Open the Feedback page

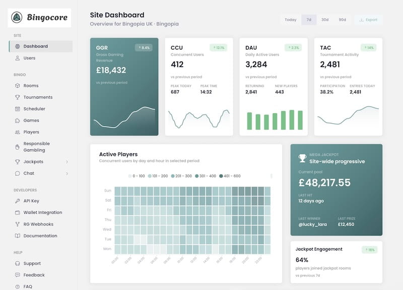click(41, 275)
